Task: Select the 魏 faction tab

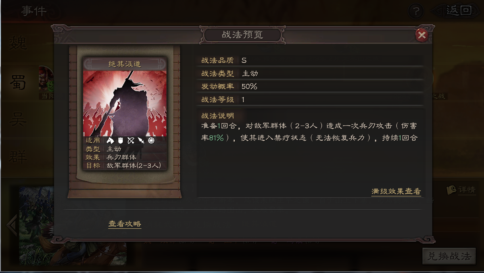Action: click(x=18, y=43)
